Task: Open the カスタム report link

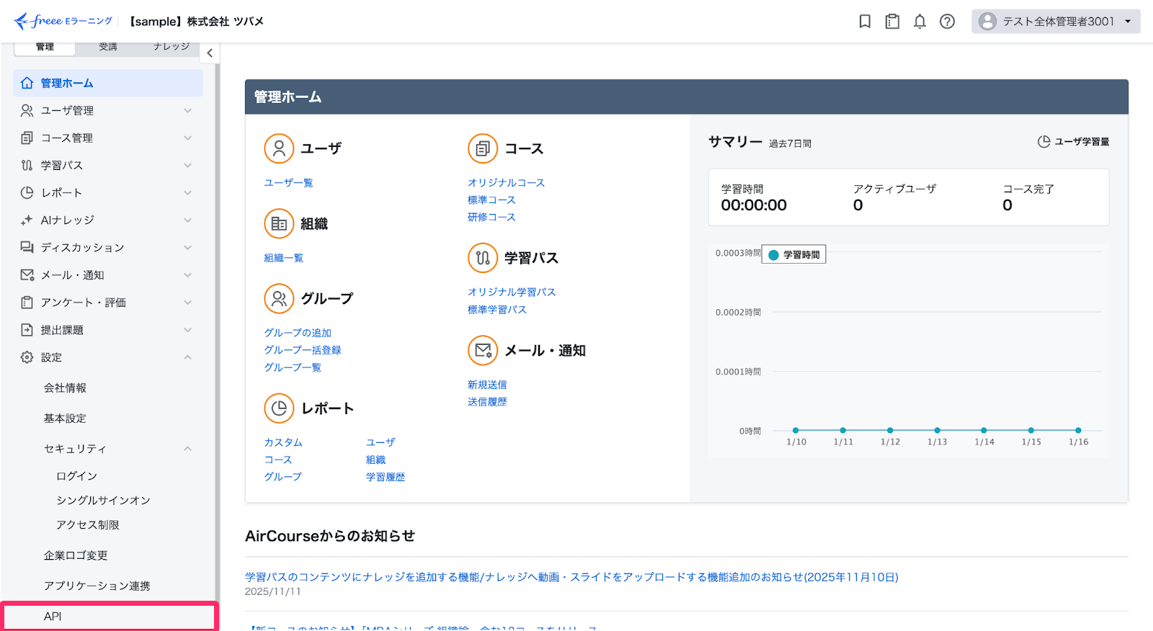Action: click(283, 442)
